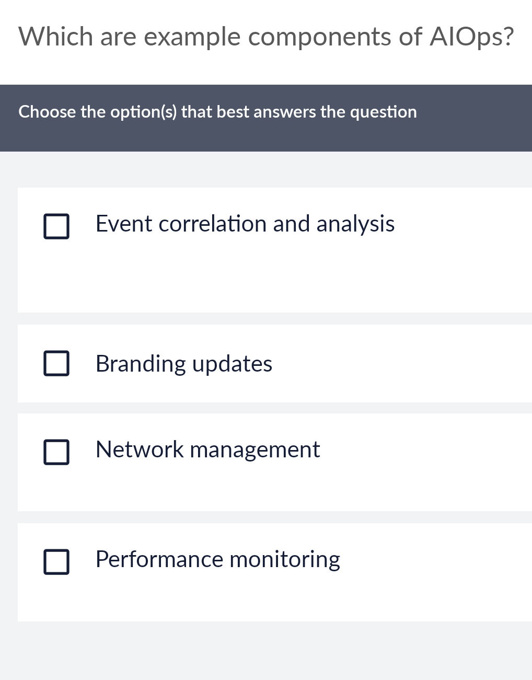Check the Branding updates checkbox

(57, 364)
